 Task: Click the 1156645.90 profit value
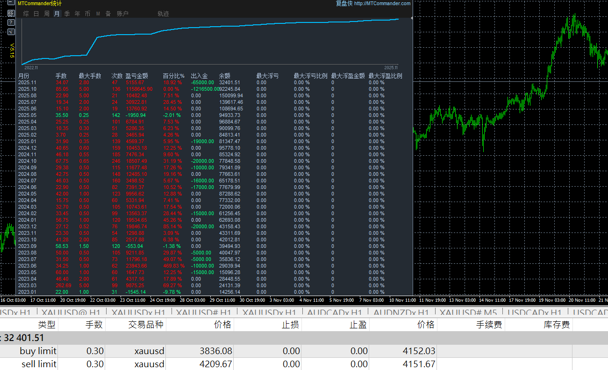(x=139, y=89)
